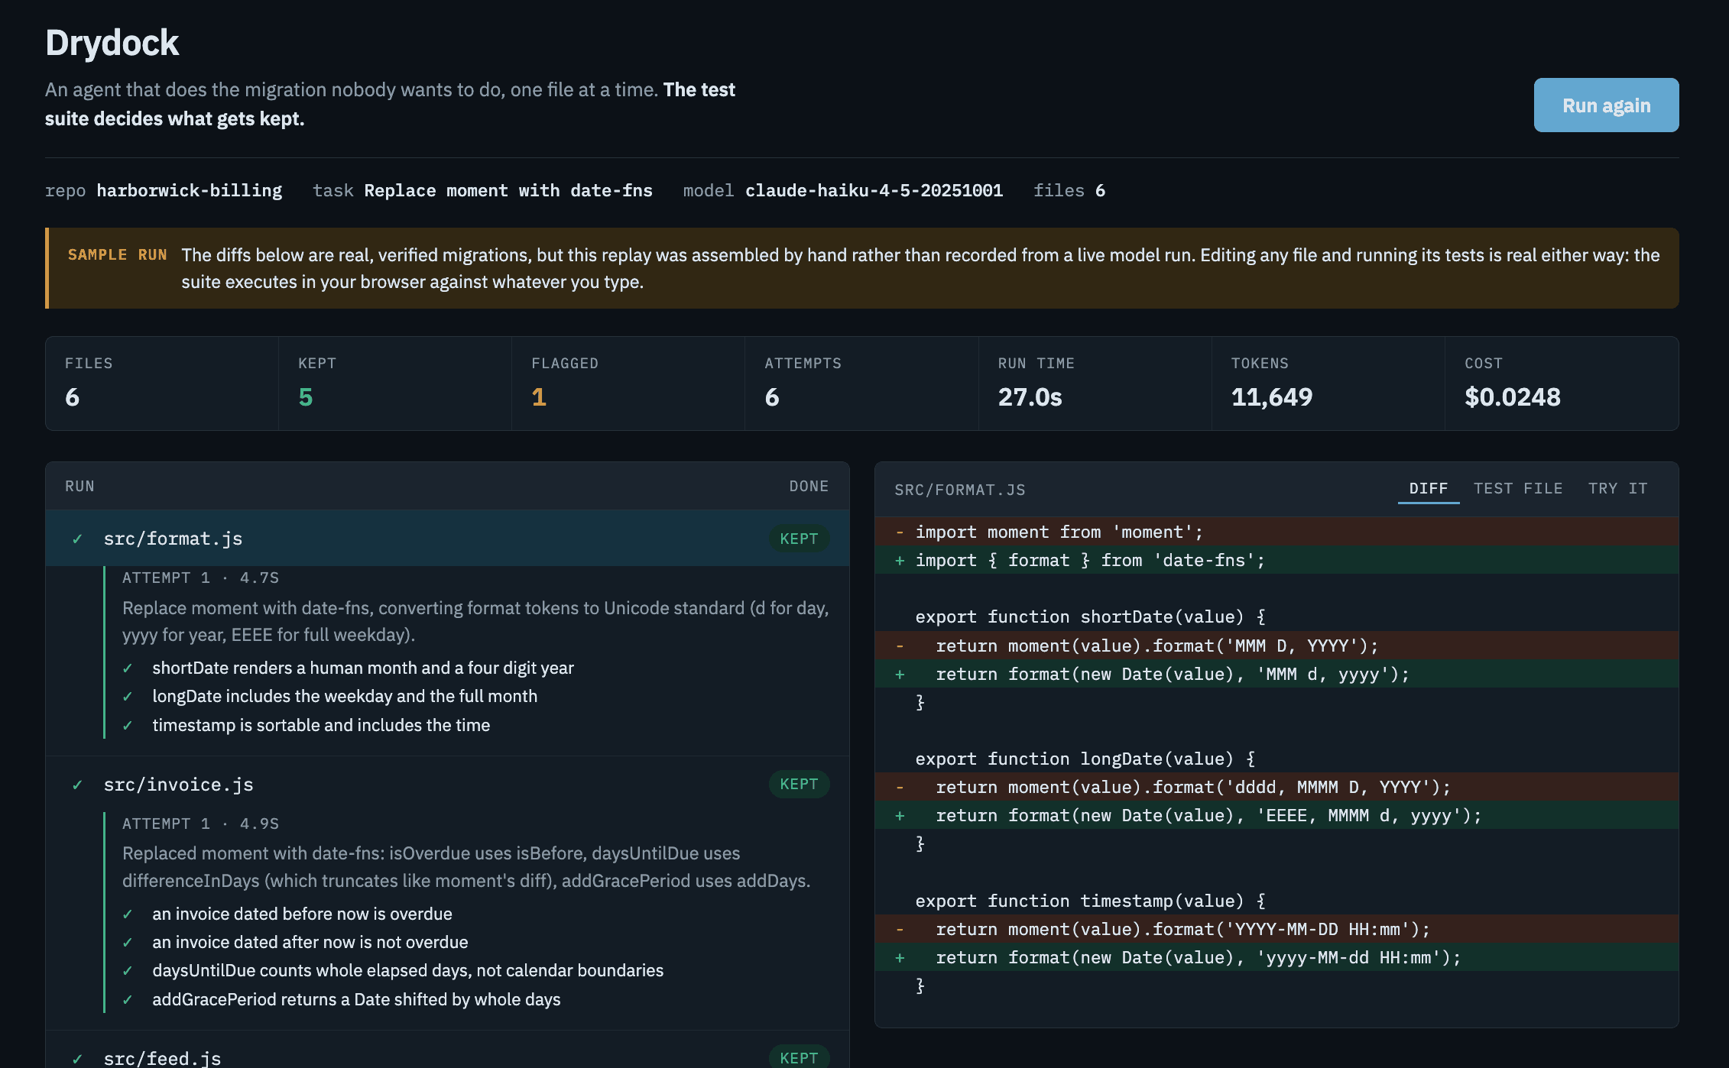Click the checkmark next to longDate test
This screenshot has width=1729, height=1068.
coord(128,697)
